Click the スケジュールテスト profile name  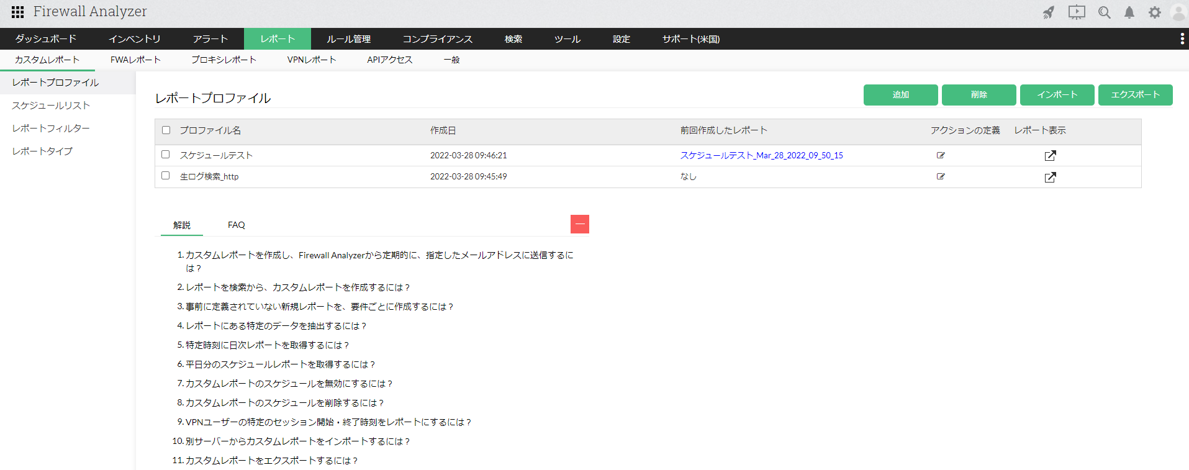(216, 155)
